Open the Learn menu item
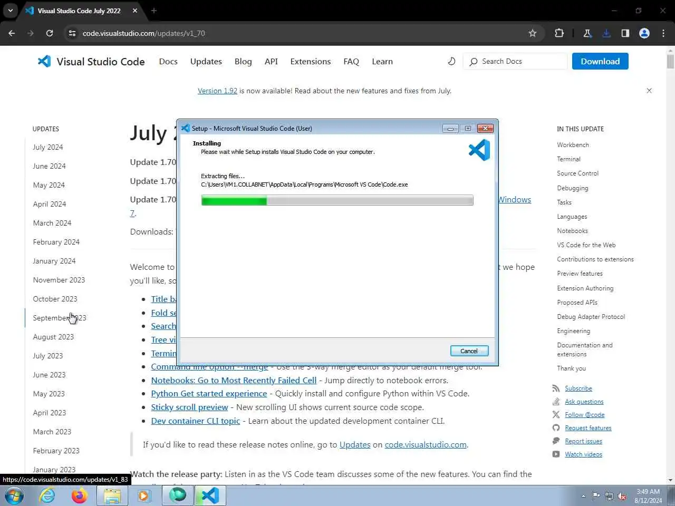This screenshot has width=675, height=506. [382, 62]
